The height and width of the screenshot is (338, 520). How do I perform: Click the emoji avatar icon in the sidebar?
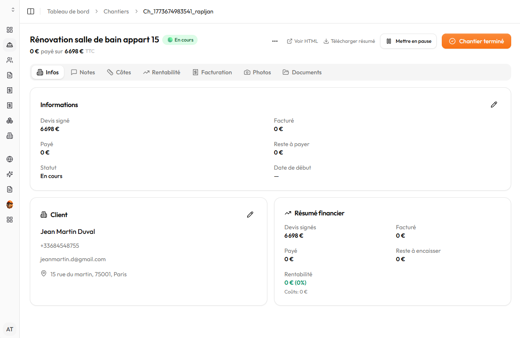pos(9,204)
